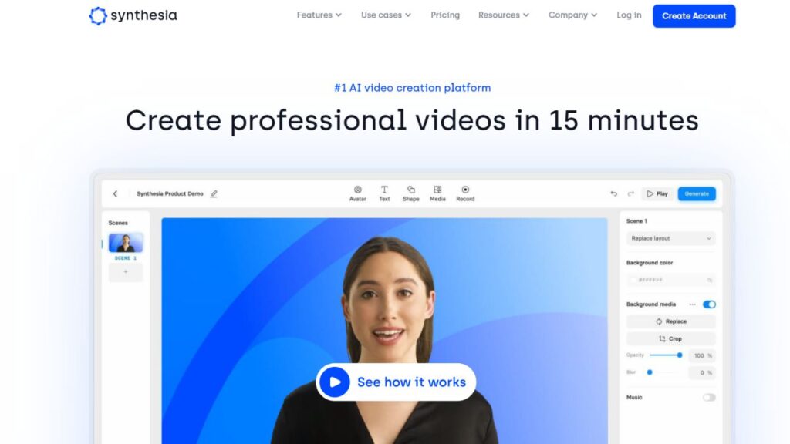Viewport: 790px width, 444px height.
Task: Click the Synthesia Product Demo title
Action: click(170, 193)
